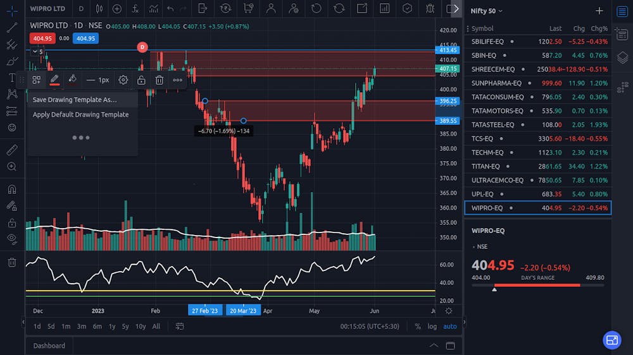Select the Text annotation tool

[12, 78]
